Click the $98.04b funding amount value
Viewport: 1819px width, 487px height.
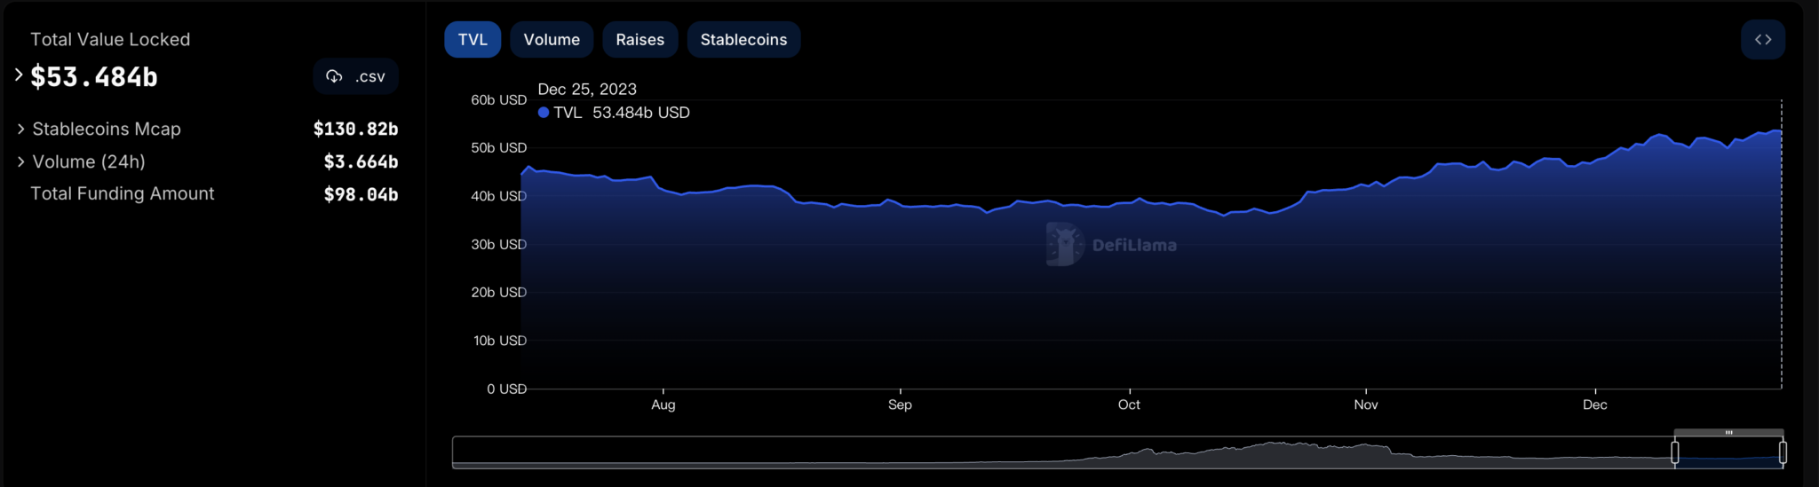point(361,194)
